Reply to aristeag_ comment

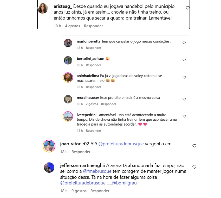point(93,26)
